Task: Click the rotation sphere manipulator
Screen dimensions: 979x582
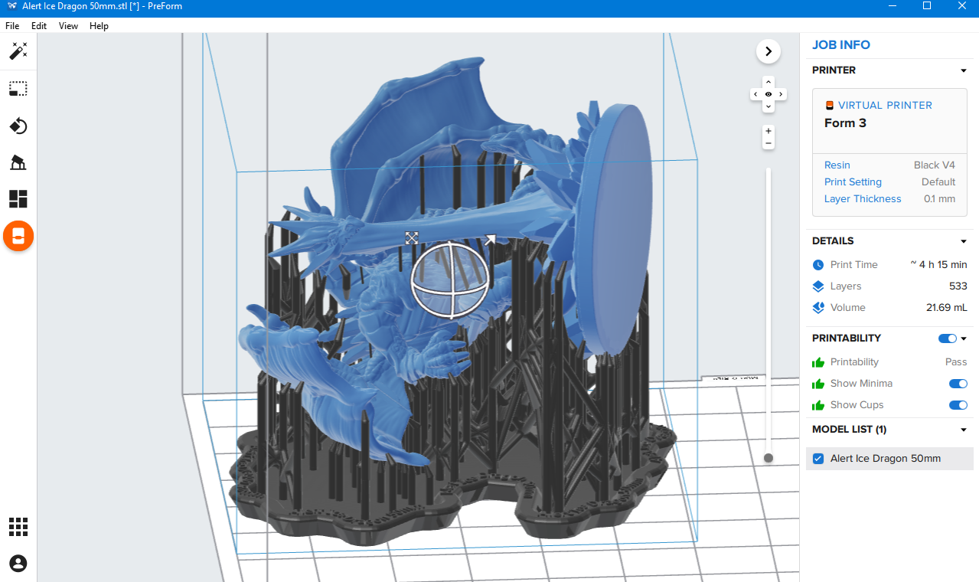Action: pos(449,280)
